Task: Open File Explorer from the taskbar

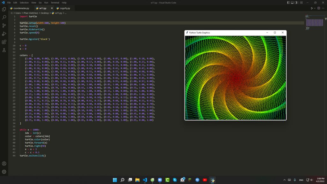Action: click(x=137, y=180)
